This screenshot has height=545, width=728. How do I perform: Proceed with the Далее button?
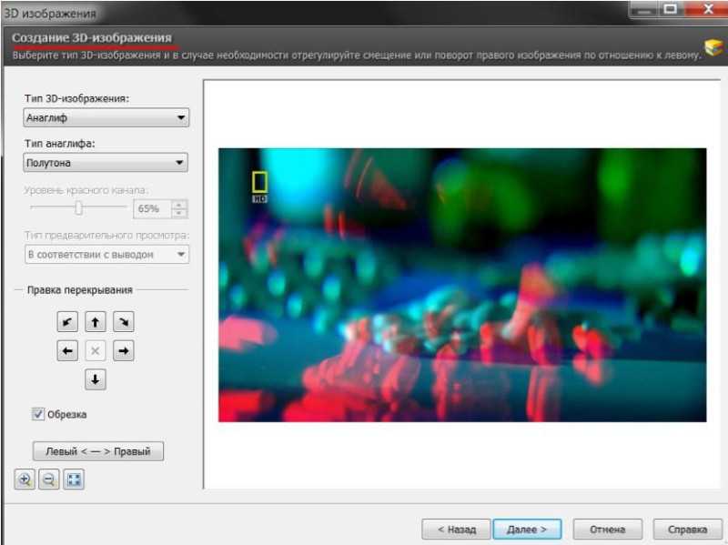pos(527,530)
